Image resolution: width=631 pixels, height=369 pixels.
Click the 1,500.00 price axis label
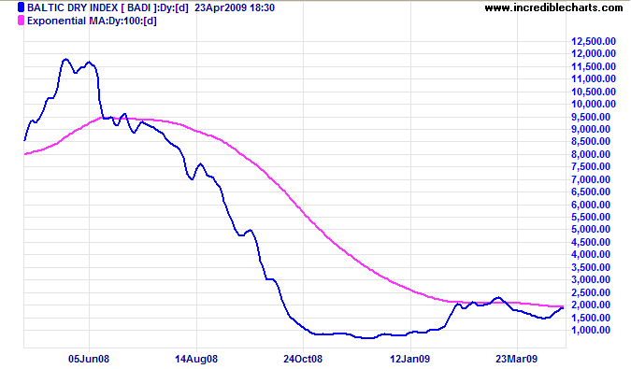click(x=591, y=318)
